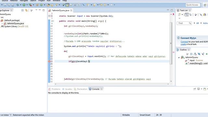Click the Next Annotation toolbar icon
Screen dimensions: 208x117
click(x=88, y=5)
